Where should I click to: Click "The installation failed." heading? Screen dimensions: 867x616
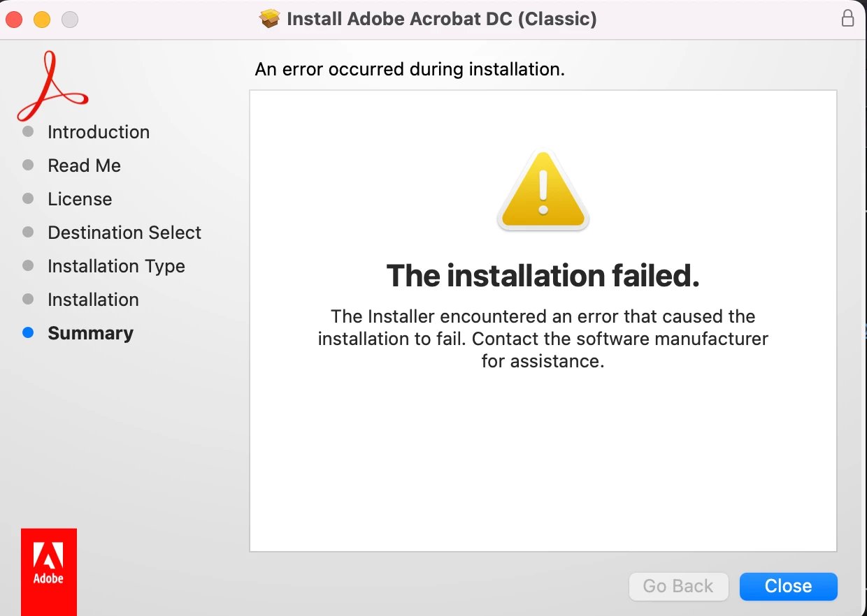[x=543, y=275]
